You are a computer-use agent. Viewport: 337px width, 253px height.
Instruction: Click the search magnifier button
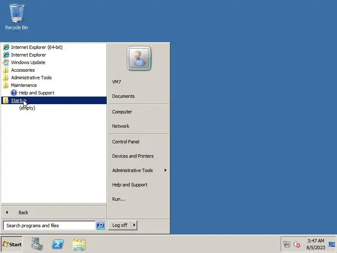tap(100, 225)
